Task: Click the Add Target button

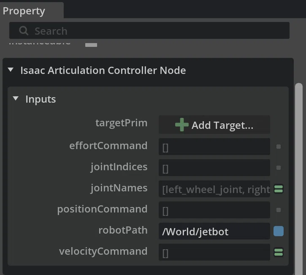Action: (214, 125)
